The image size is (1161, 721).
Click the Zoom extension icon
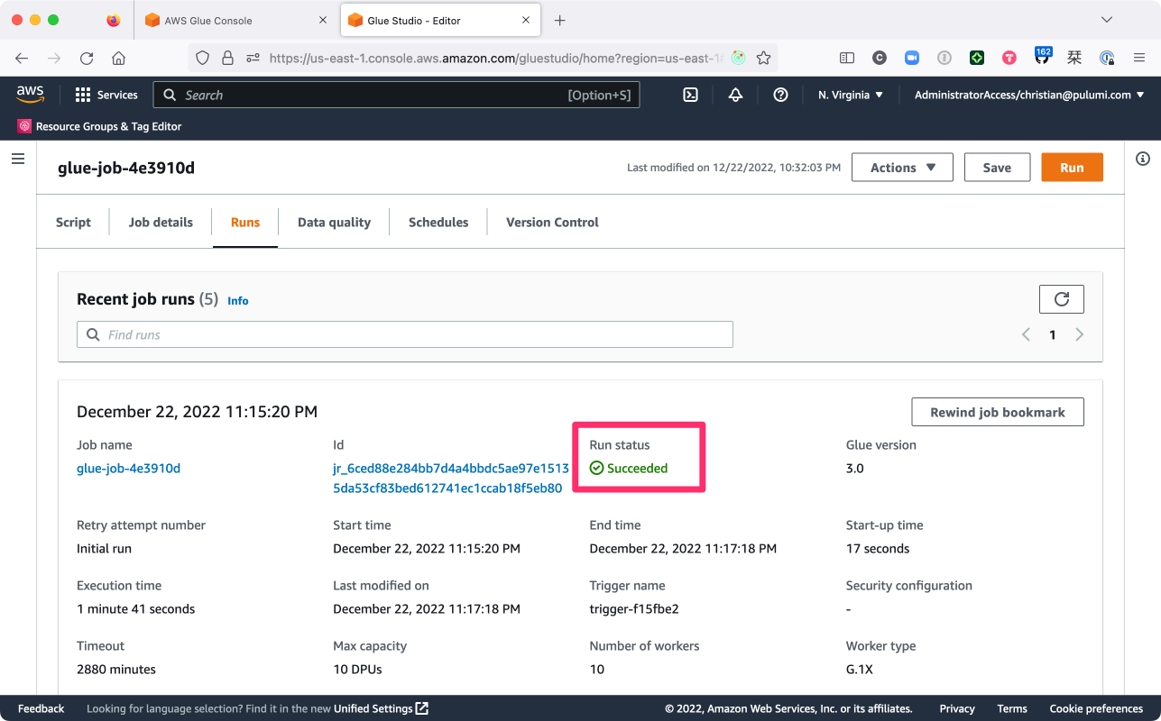[x=912, y=58]
